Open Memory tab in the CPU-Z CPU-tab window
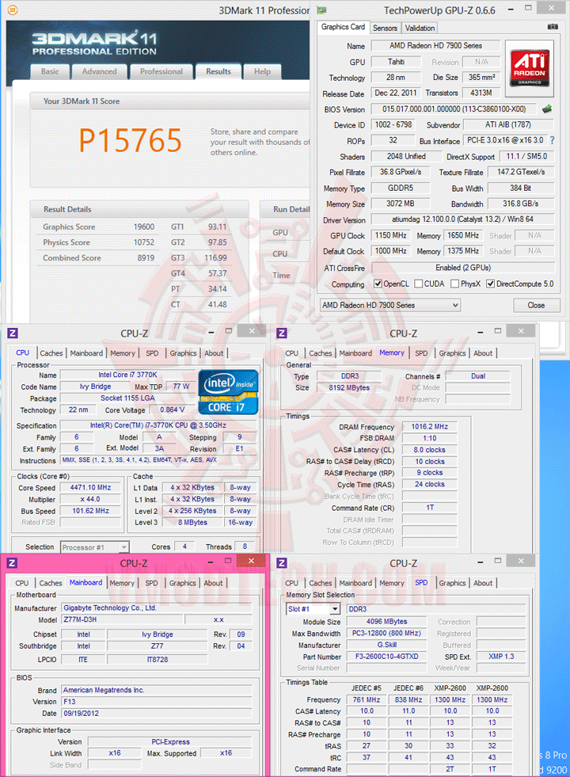The image size is (570, 777). click(123, 353)
